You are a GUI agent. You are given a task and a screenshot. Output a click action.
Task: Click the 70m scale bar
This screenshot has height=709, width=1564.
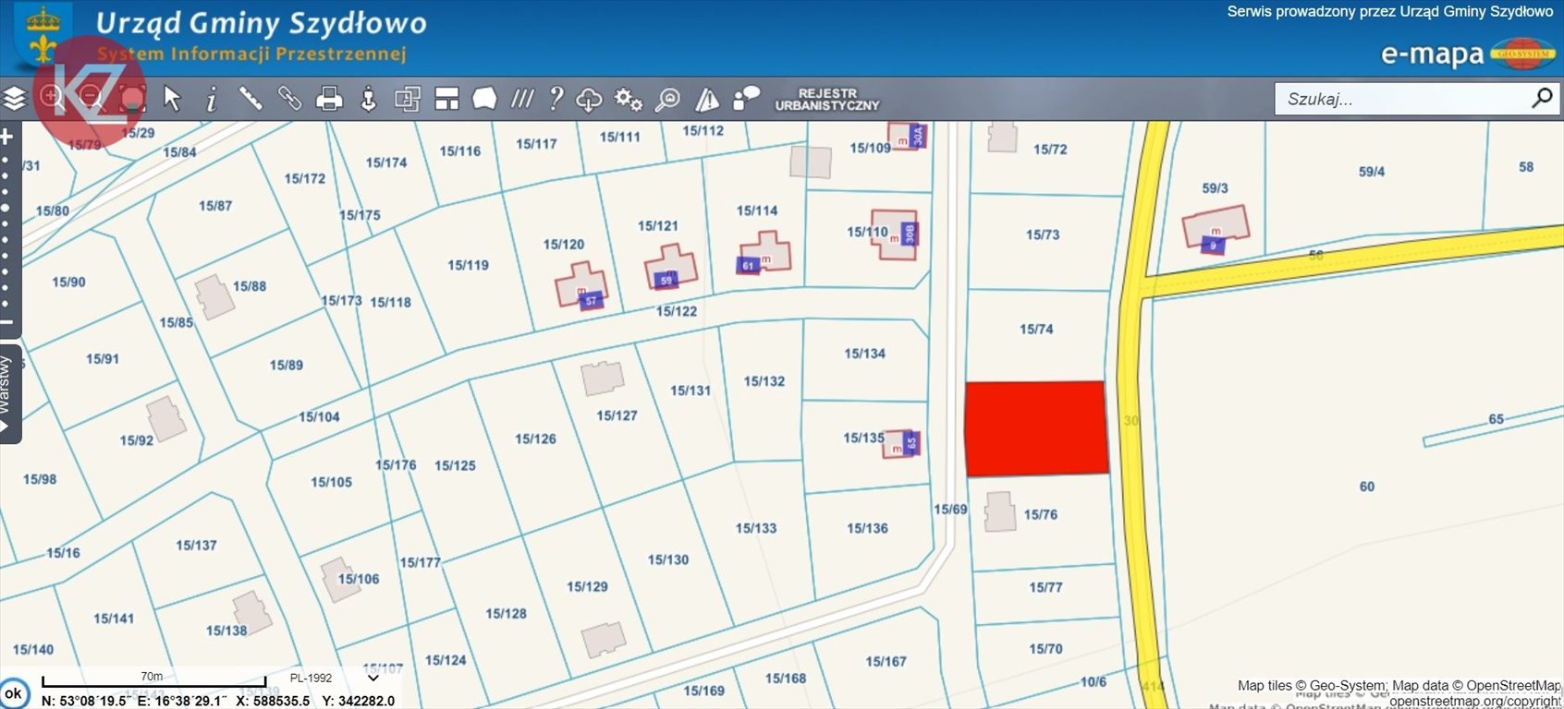pyautogui.click(x=153, y=681)
